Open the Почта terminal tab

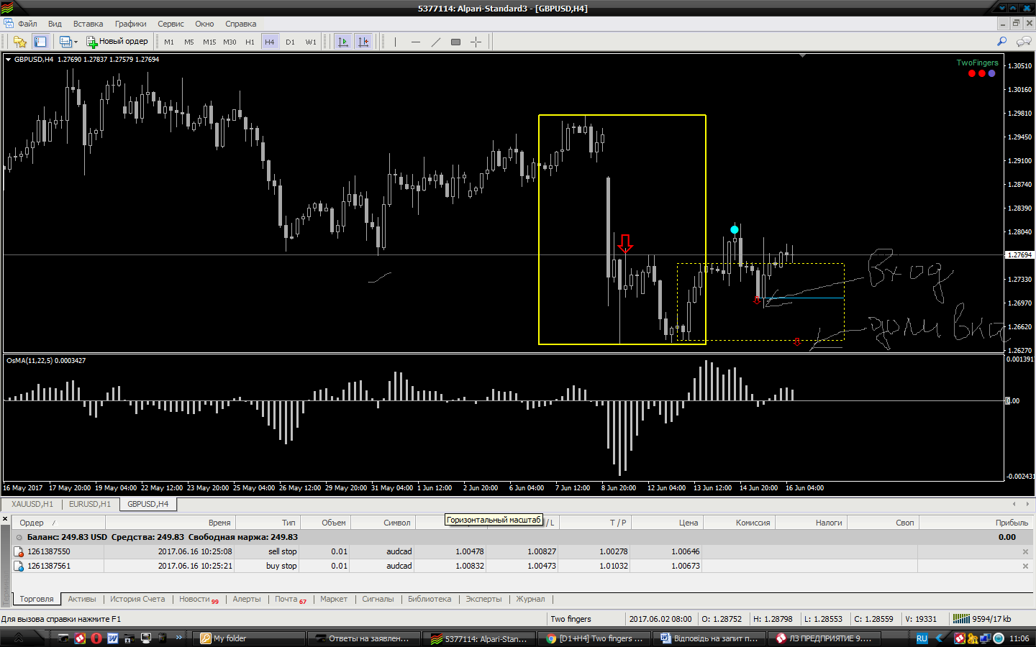pyautogui.click(x=289, y=599)
